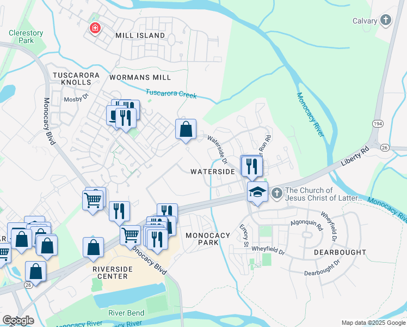Image resolution: width=407 pixels, height=327 pixels.
Task: Click the shopping bag marker above route 26 shield
Action: click(x=36, y=273)
